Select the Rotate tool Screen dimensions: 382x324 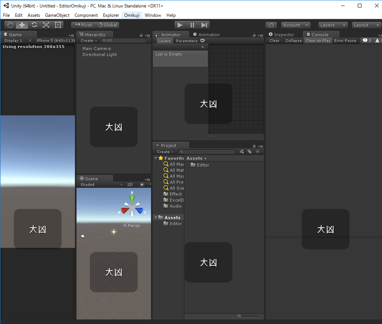tap(34, 25)
